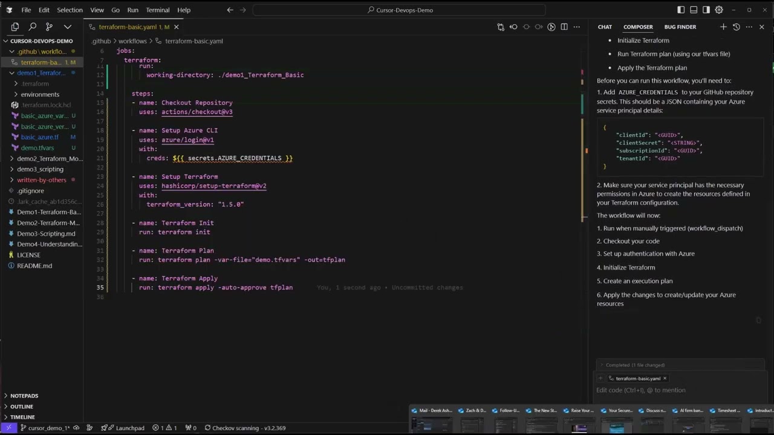Close the AI panel
774x435 pixels.
coord(762,27)
